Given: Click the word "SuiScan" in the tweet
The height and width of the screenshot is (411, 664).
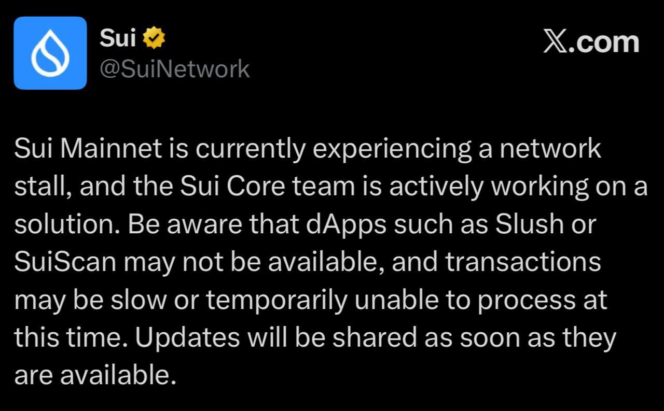Looking at the screenshot, I should [65, 262].
